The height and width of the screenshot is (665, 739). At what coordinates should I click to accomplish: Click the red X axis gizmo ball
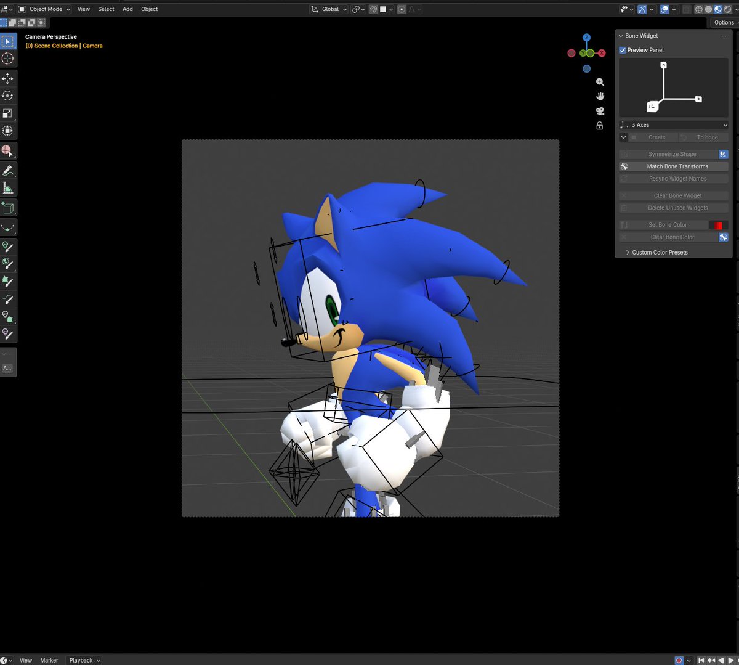(x=602, y=53)
